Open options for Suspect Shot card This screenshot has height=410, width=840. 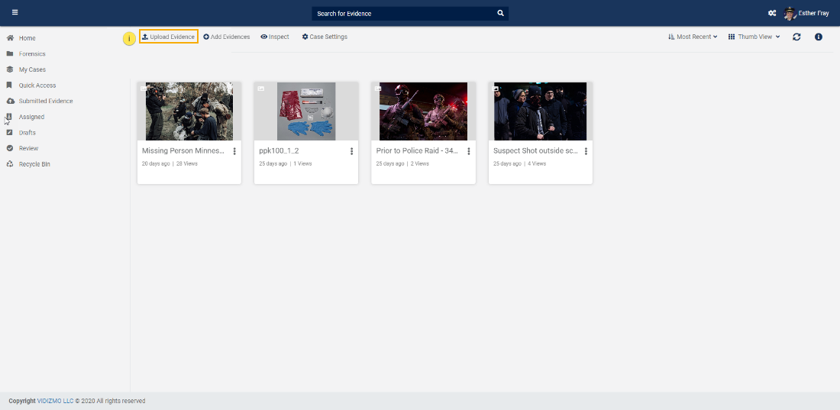pos(586,151)
